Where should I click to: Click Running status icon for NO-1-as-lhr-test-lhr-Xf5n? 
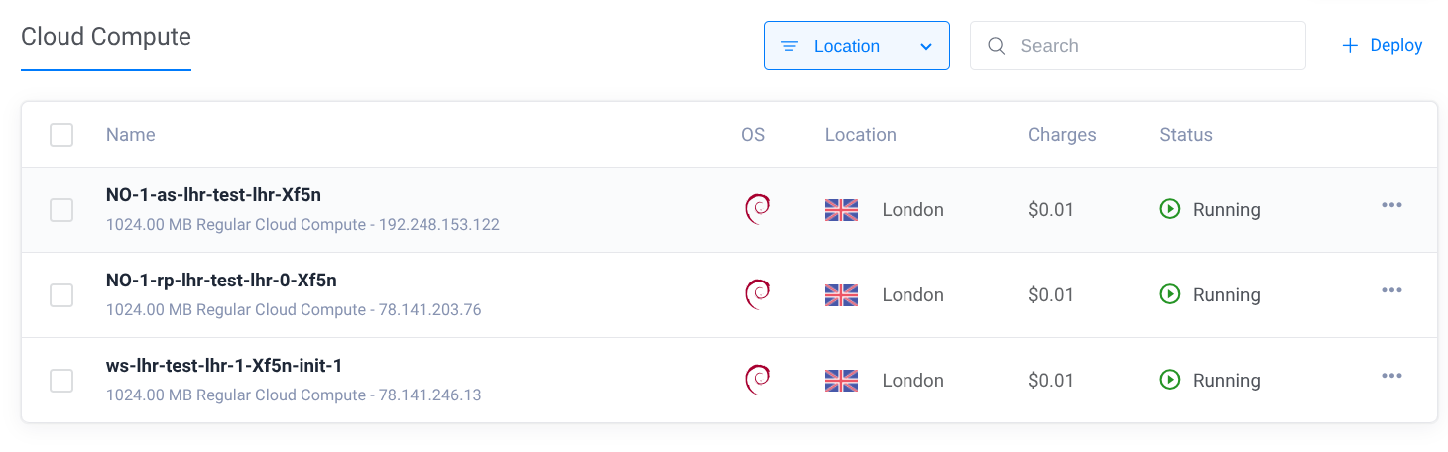click(x=1170, y=209)
